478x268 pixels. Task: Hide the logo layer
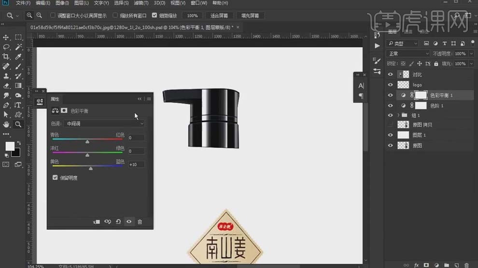(390, 85)
